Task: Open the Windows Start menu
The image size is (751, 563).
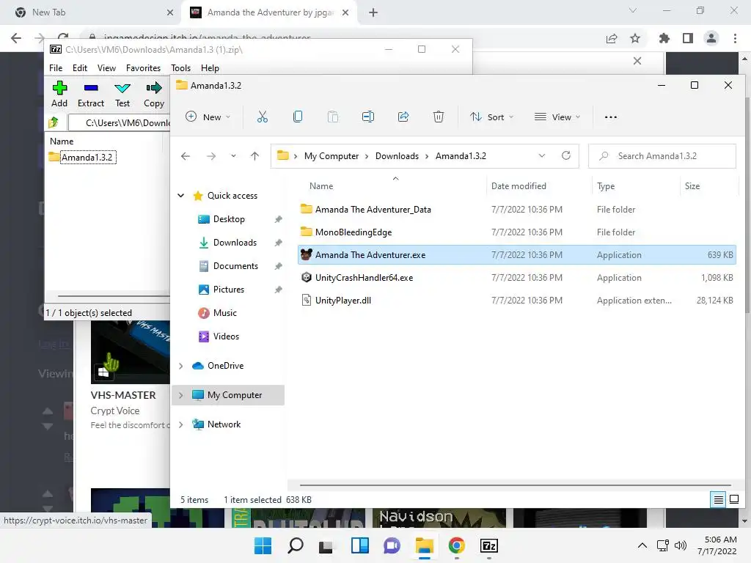Action: tap(263, 545)
